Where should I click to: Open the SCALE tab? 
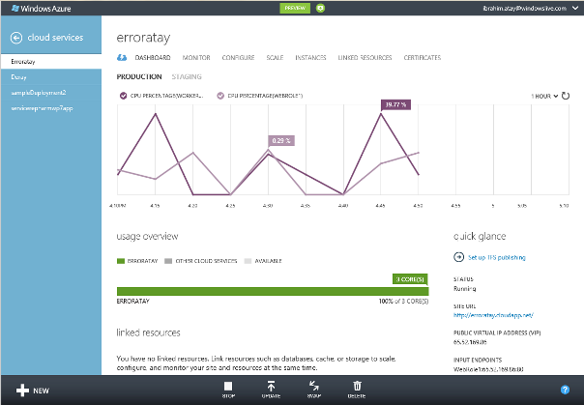click(x=275, y=58)
